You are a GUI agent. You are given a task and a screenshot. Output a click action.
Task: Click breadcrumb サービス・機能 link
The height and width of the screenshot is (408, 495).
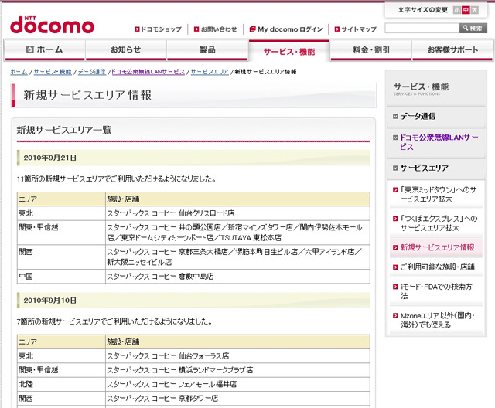53,72
